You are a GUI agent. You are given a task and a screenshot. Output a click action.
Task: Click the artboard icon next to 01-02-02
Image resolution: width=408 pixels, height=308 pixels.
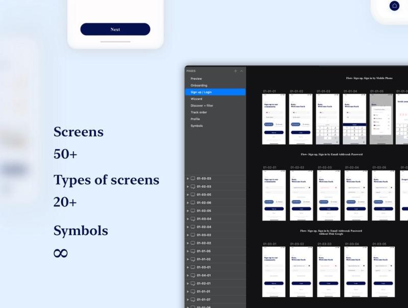tap(193, 242)
